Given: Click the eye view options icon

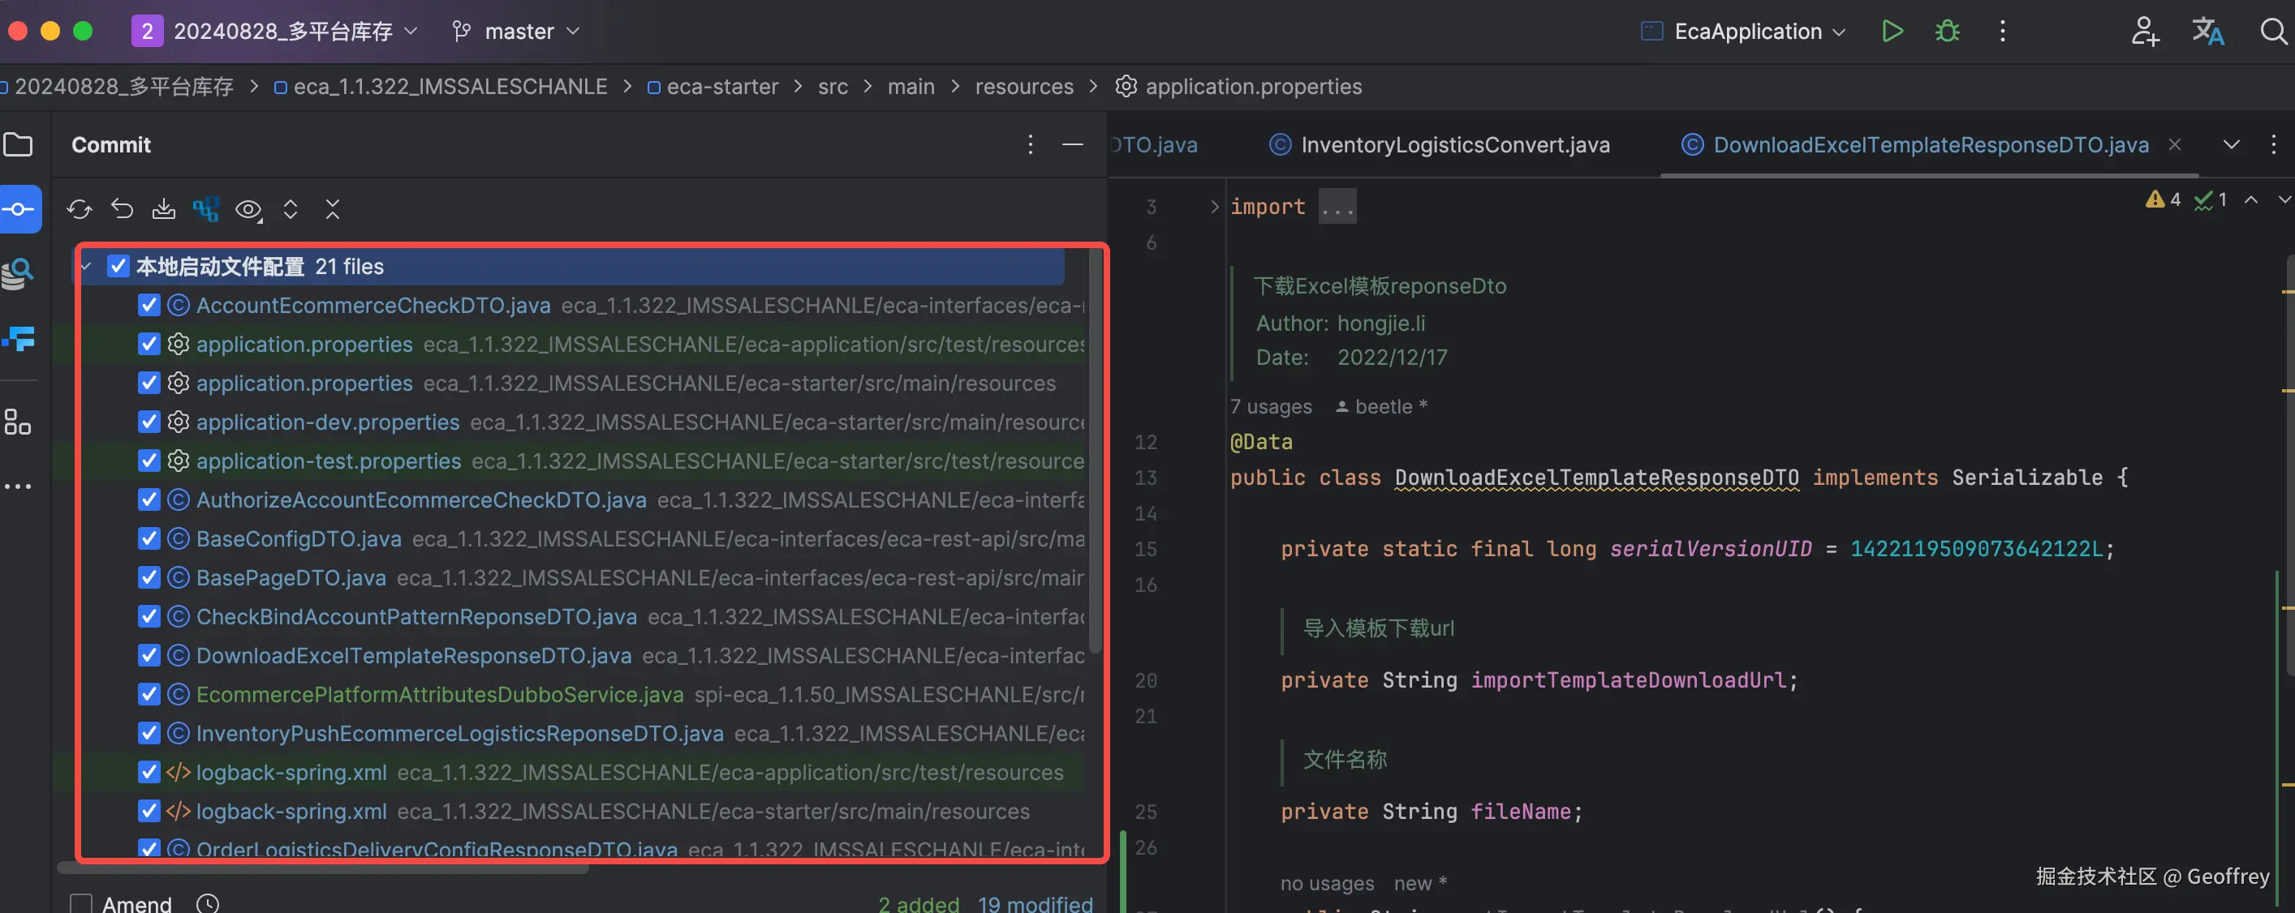Looking at the screenshot, I should pos(248,209).
